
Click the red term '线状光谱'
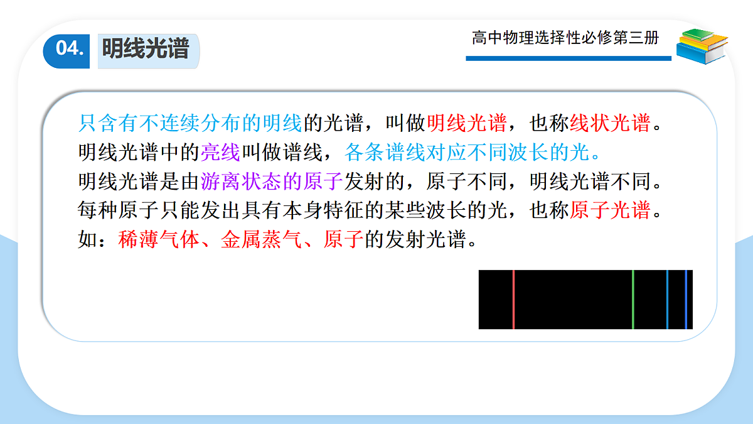click(x=610, y=123)
